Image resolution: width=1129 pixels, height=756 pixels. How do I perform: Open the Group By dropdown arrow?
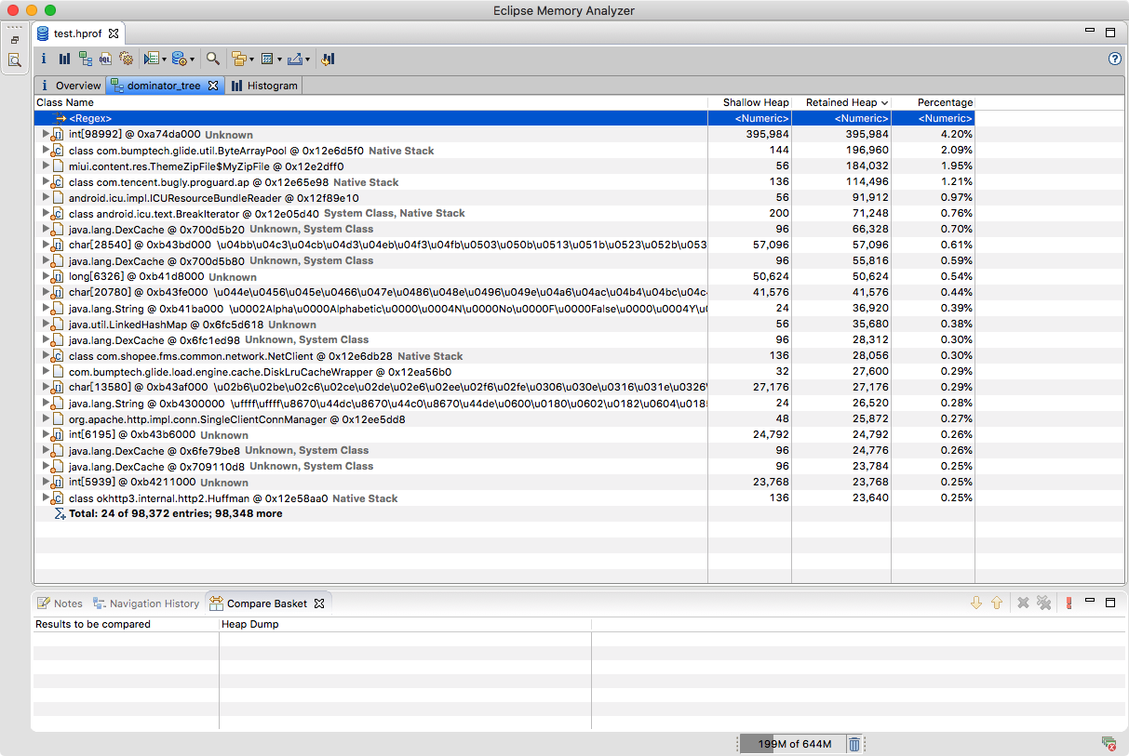[251, 60]
